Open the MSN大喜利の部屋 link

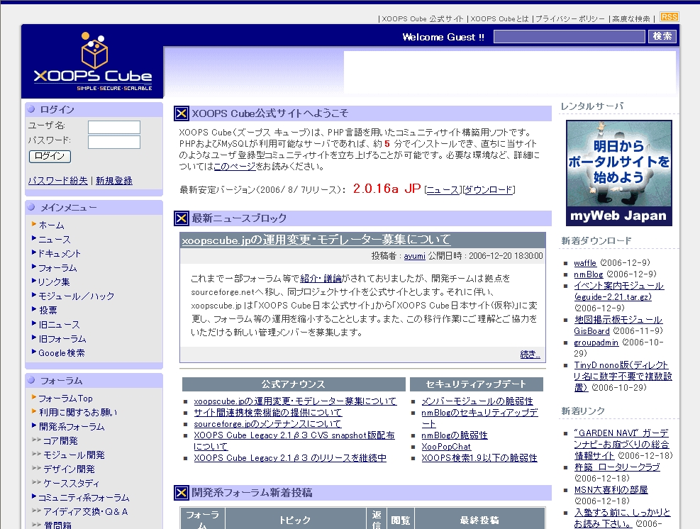click(x=611, y=490)
